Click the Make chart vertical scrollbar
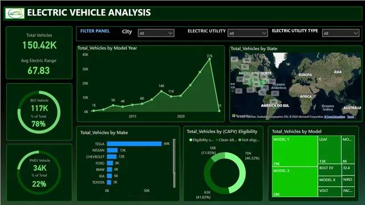365x205 pixels. tap(174, 163)
